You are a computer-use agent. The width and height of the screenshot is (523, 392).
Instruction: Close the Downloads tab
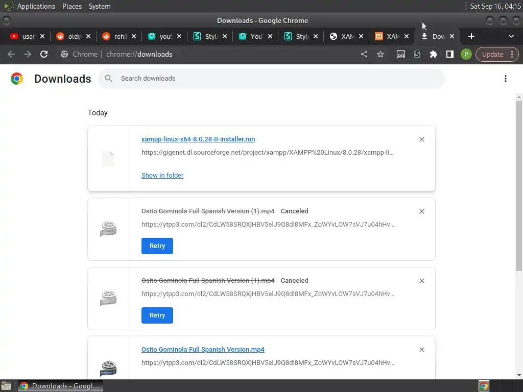tap(451, 36)
